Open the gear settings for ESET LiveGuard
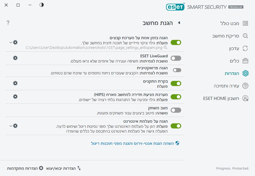255x176 pixels. [x=15, y=58]
